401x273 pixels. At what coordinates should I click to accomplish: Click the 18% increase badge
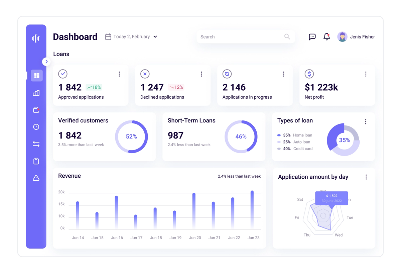[94, 87]
